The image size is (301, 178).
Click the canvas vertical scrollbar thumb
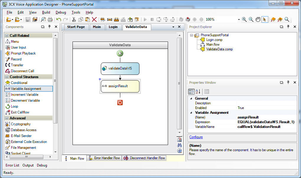pos(179,83)
